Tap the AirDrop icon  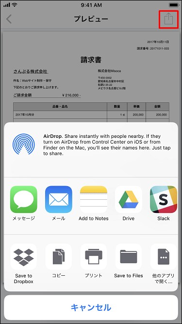click(24, 144)
